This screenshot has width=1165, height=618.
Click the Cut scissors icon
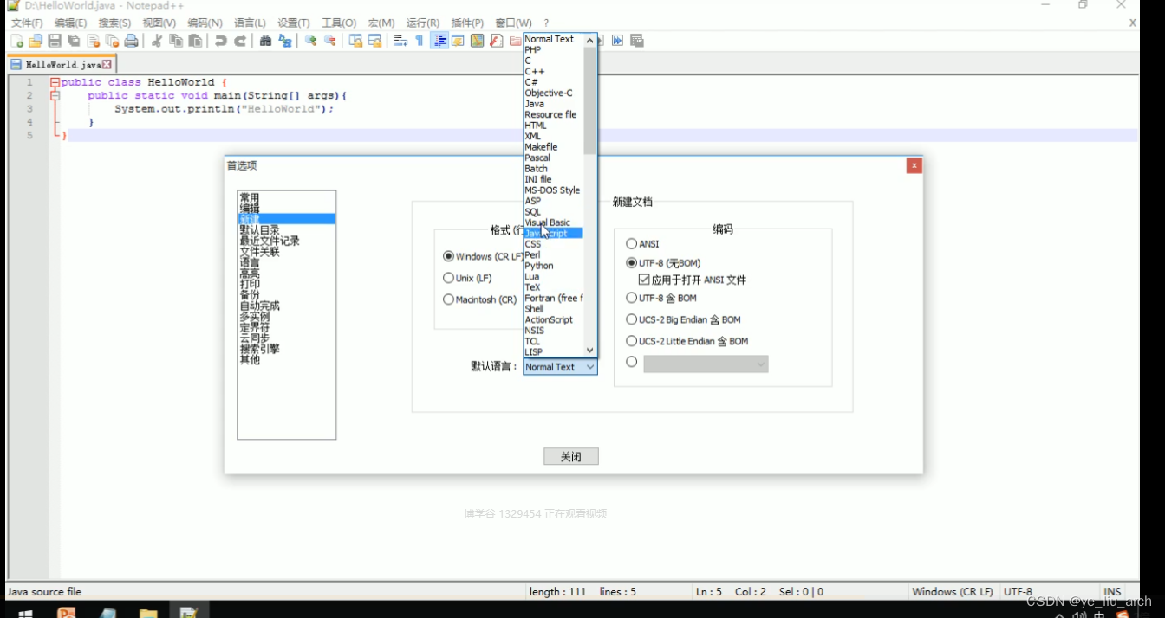(x=157, y=41)
